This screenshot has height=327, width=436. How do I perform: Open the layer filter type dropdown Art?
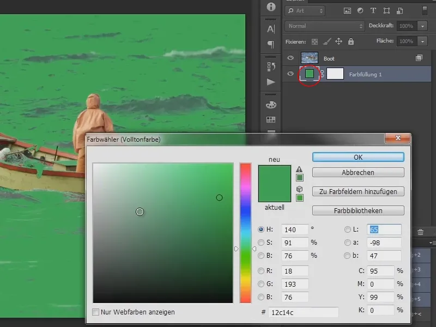305,11
